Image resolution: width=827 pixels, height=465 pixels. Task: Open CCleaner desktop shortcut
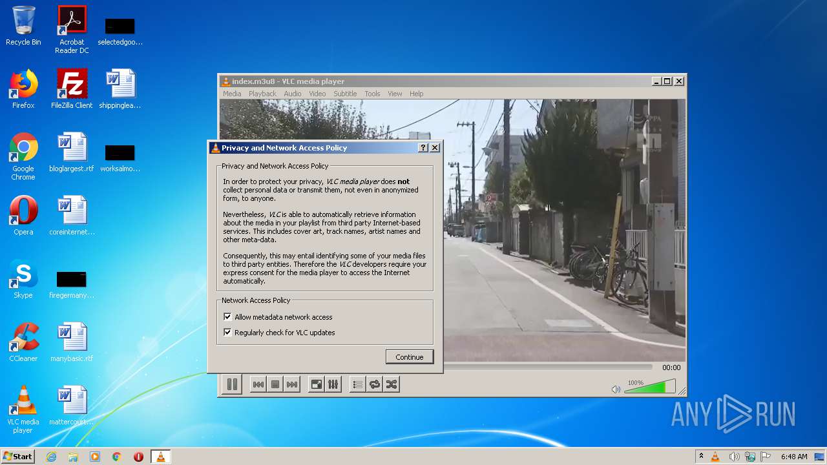(23, 342)
